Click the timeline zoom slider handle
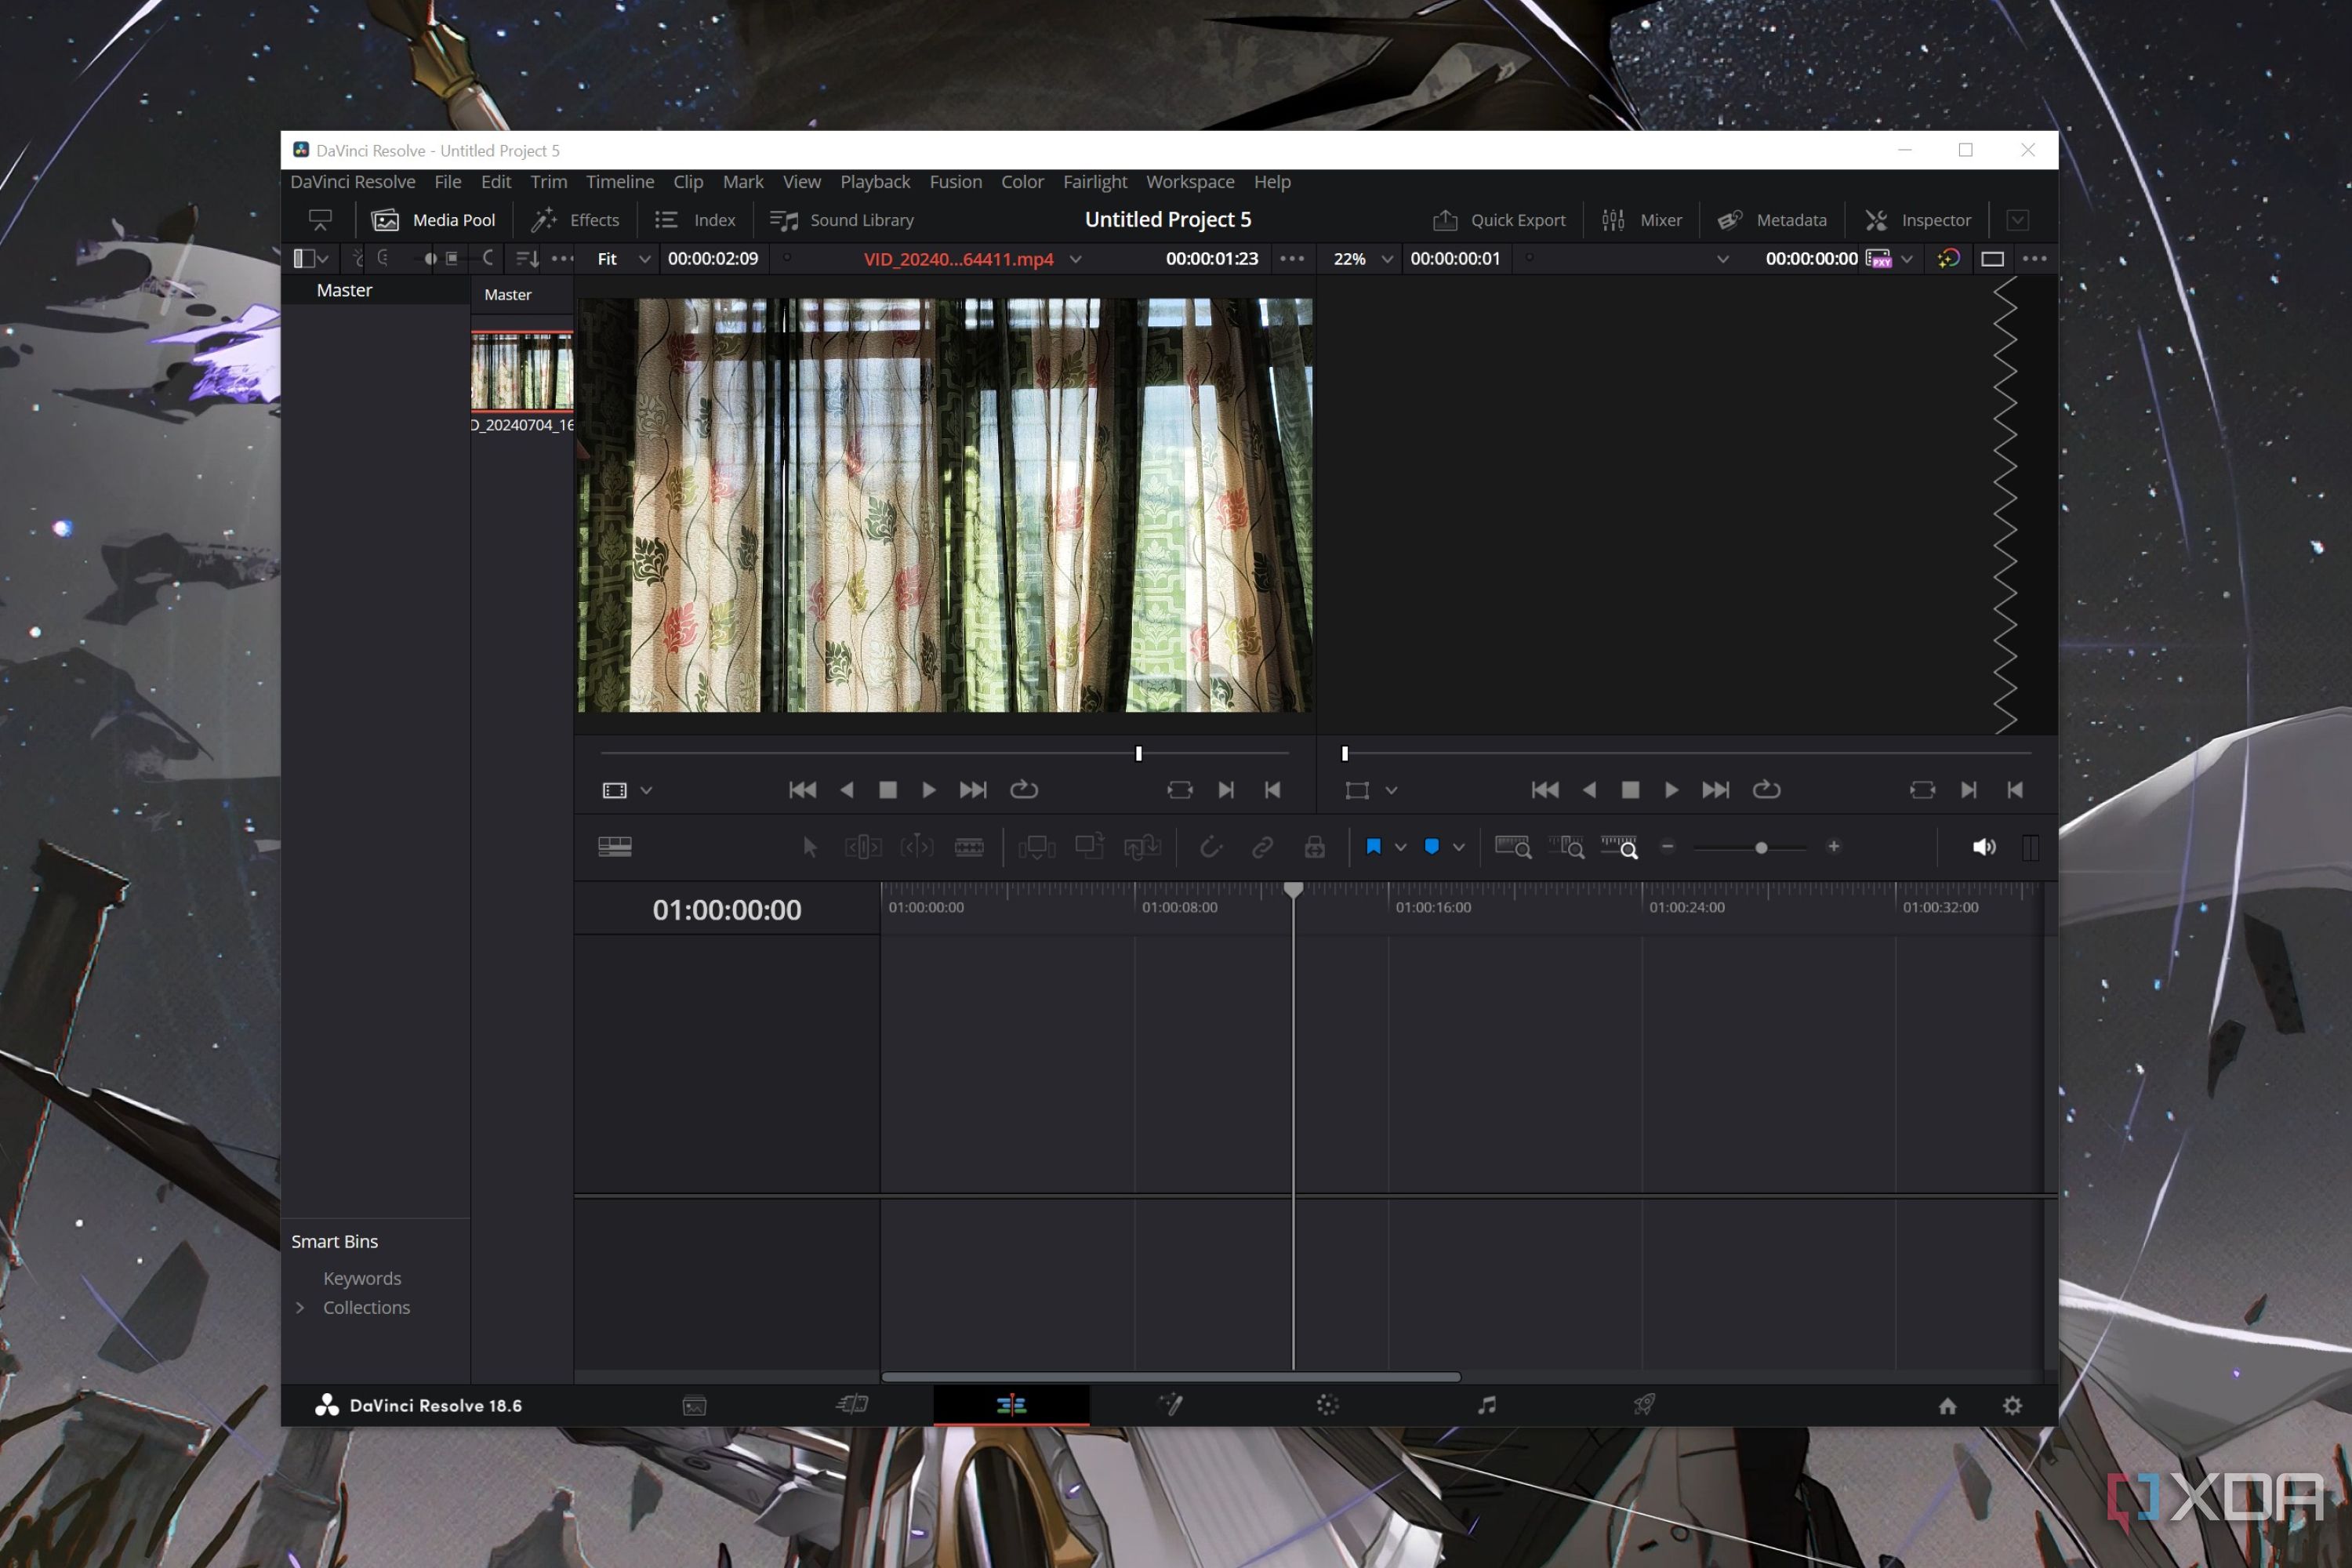Image resolution: width=2352 pixels, height=1568 pixels. [1761, 848]
